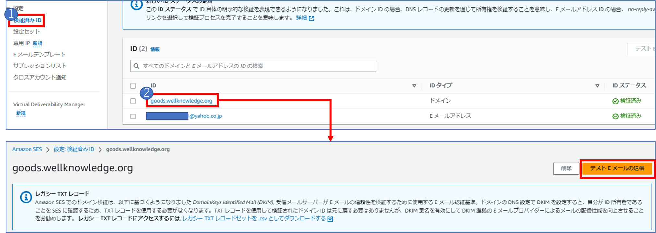Click the ID ステータス column header
Image resolution: width=656 pixels, height=233 pixels.
(629, 85)
